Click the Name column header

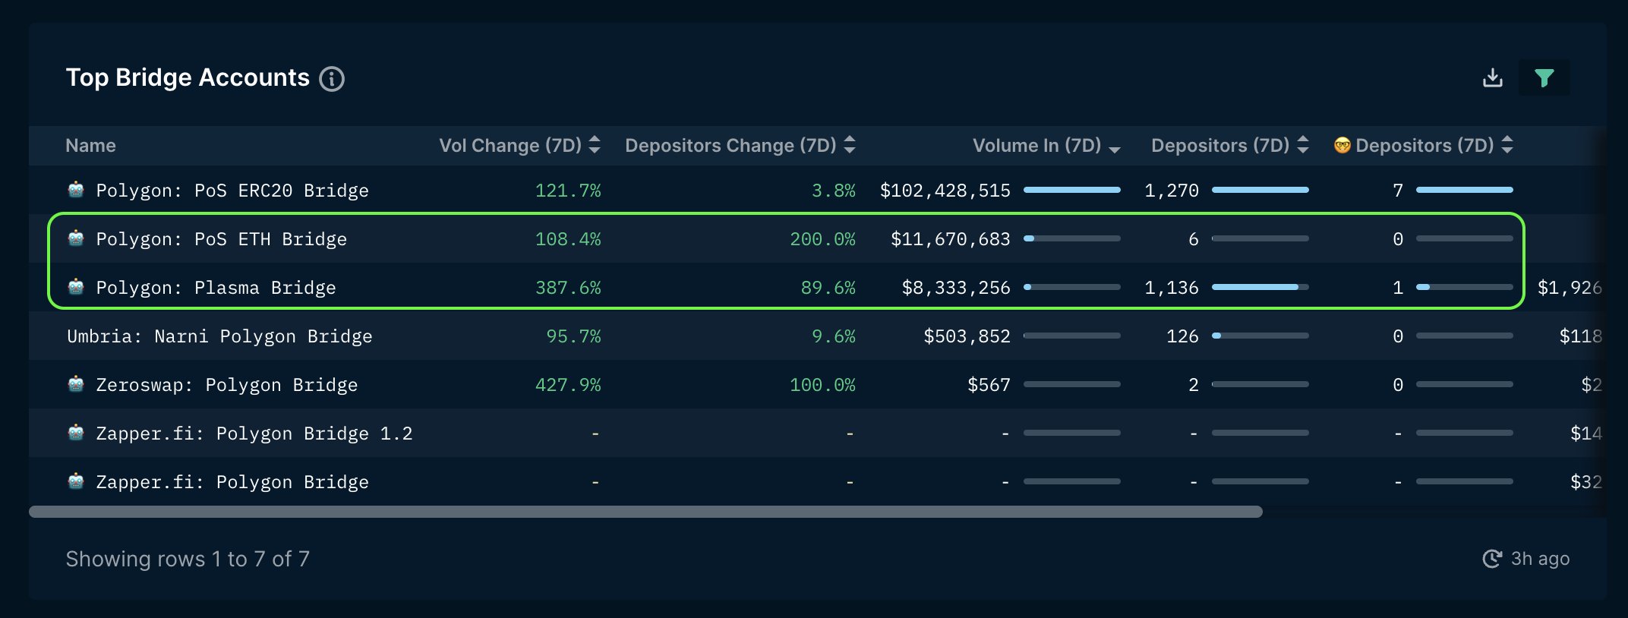coord(90,145)
